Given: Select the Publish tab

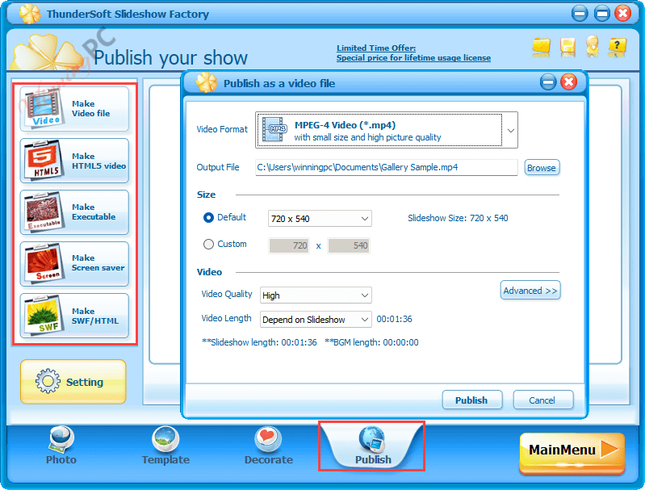Looking at the screenshot, I should tap(372, 446).
